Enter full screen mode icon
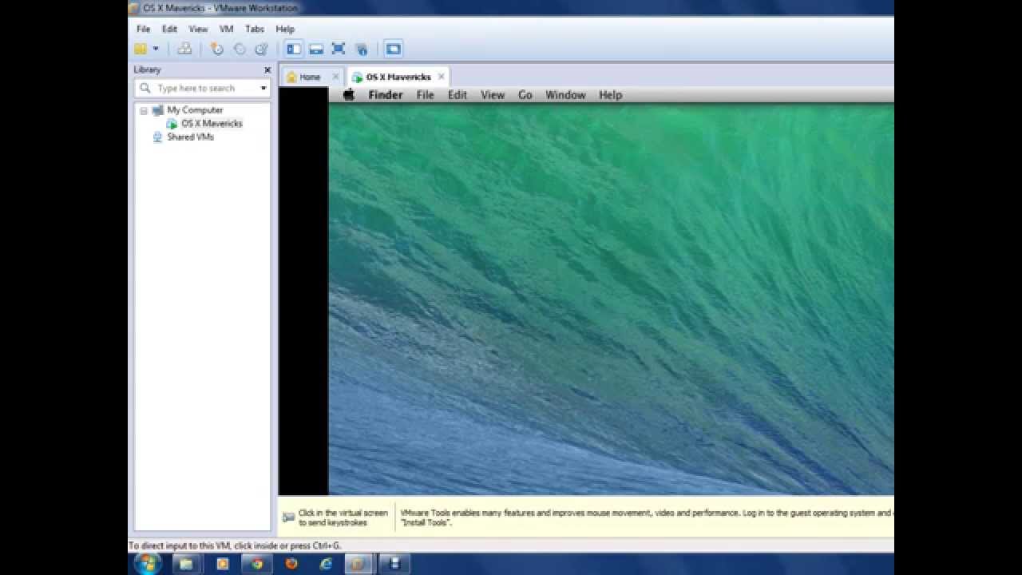 coord(339,49)
